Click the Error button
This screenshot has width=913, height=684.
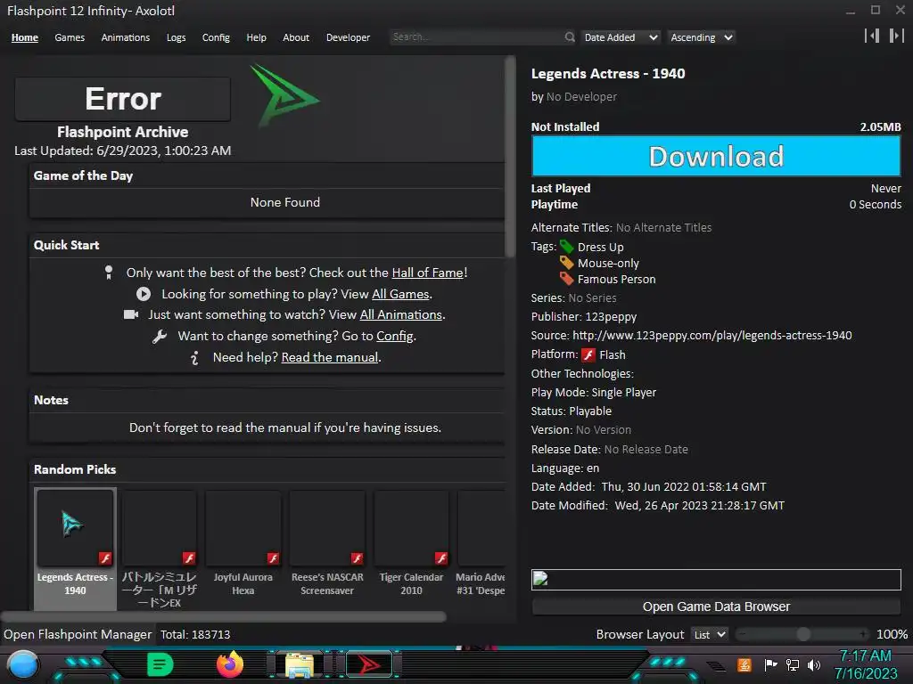click(x=123, y=99)
